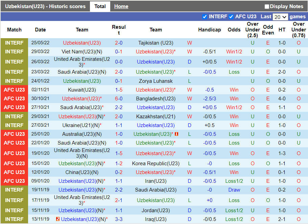
Task: Click Uzbekistan(U23) in Zorya Luhansk row
Action: (x=82, y=81)
